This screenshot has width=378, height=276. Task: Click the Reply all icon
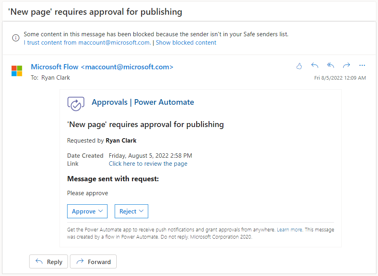(x=330, y=65)
